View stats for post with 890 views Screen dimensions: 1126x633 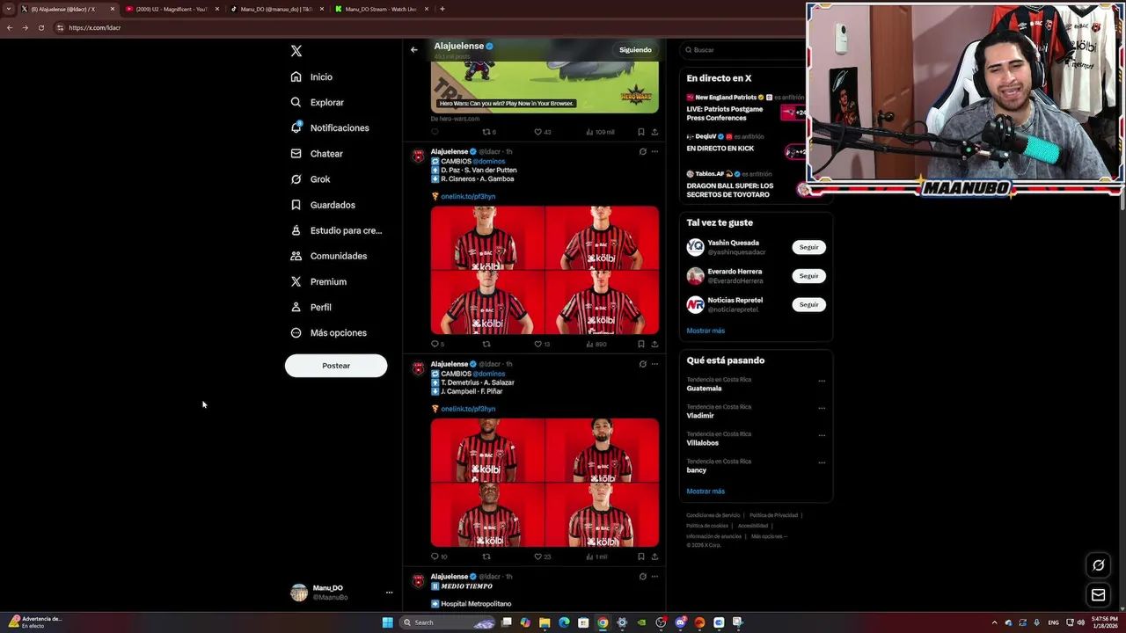click(596, 345)
